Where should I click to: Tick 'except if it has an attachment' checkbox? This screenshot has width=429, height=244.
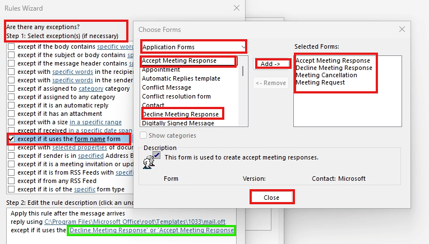(x=11, y=114)
